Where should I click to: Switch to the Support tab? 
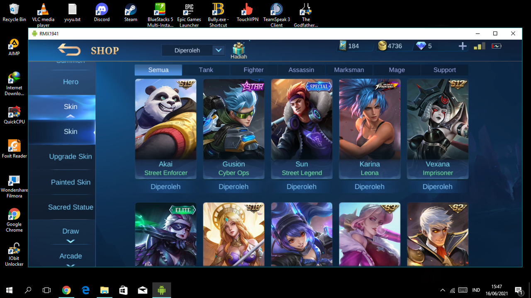pos(444,70)
